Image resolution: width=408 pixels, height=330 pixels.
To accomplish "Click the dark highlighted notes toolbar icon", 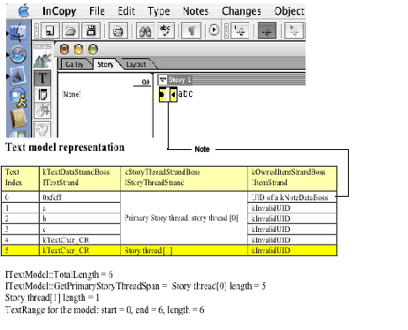I will coord(267,31).
